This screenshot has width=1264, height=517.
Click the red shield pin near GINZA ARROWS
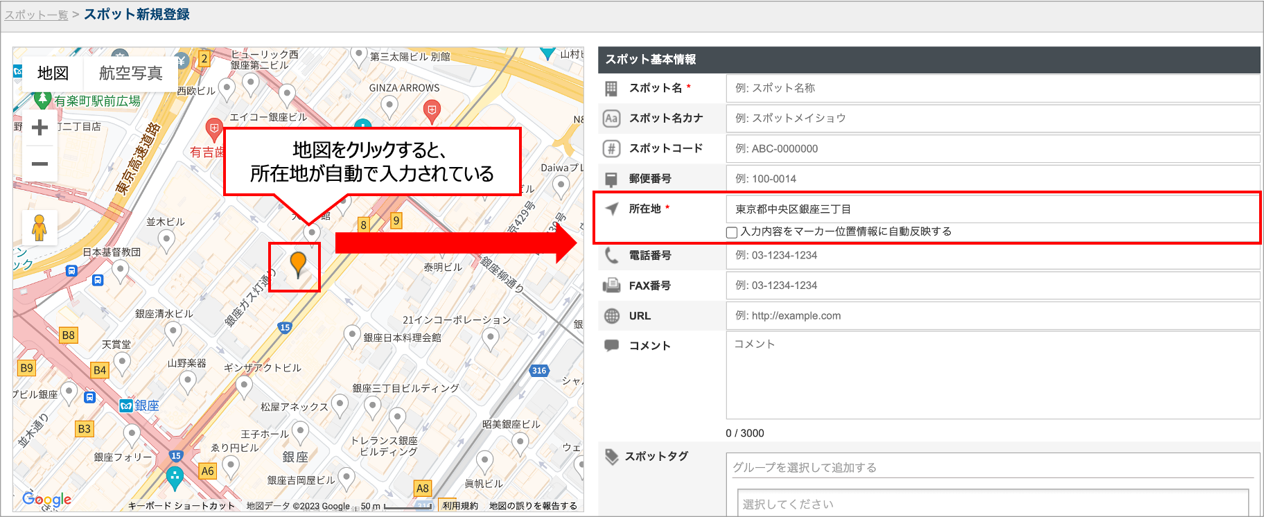[x=432, y=110]
